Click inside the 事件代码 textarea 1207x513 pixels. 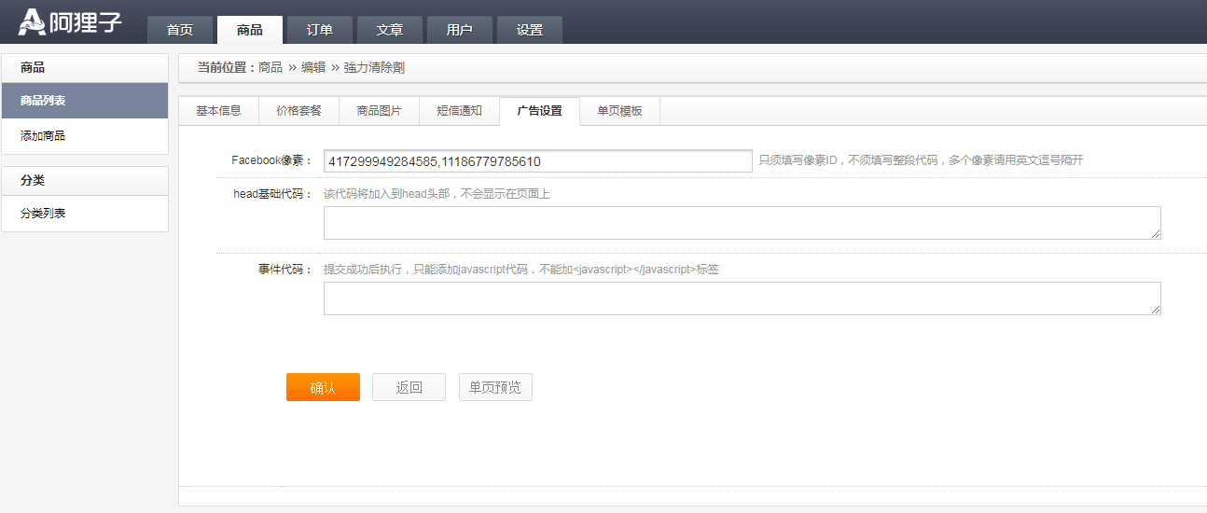pos(742,298)
